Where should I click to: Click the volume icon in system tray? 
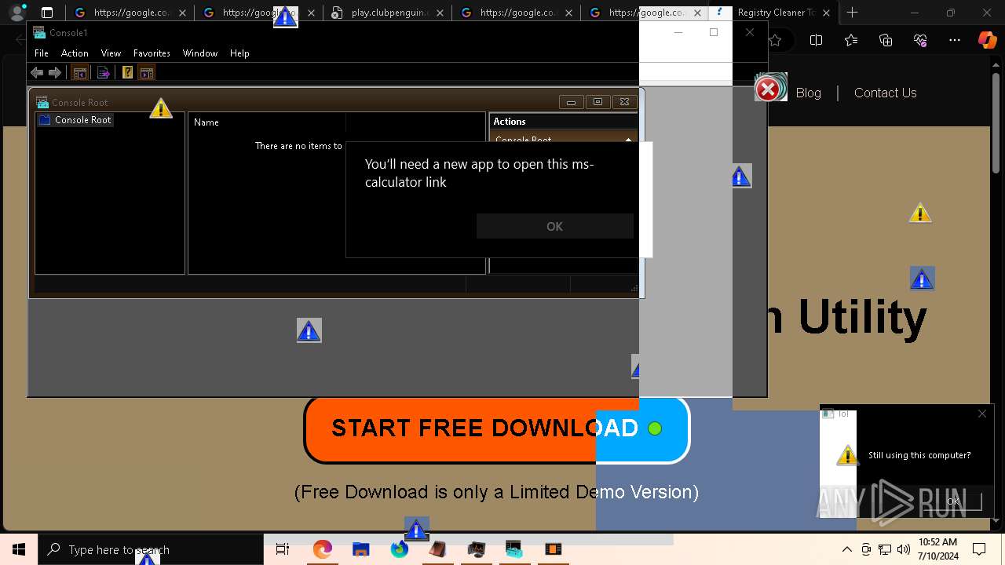904,549
